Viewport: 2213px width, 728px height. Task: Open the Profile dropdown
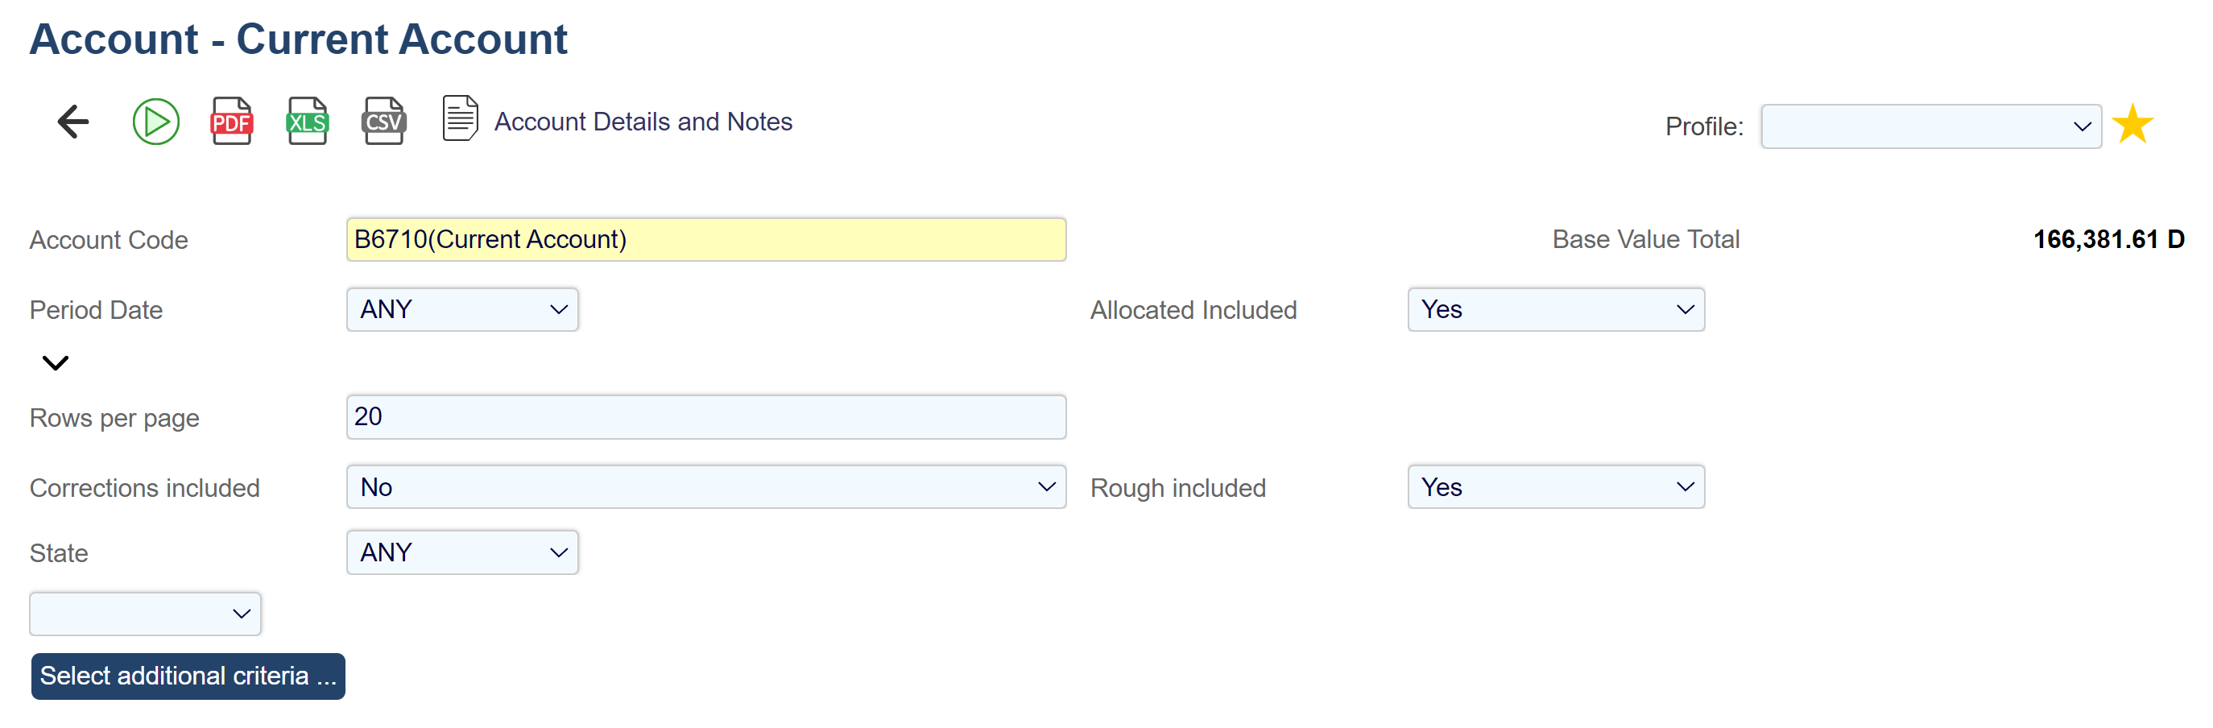coord(1930,126)
